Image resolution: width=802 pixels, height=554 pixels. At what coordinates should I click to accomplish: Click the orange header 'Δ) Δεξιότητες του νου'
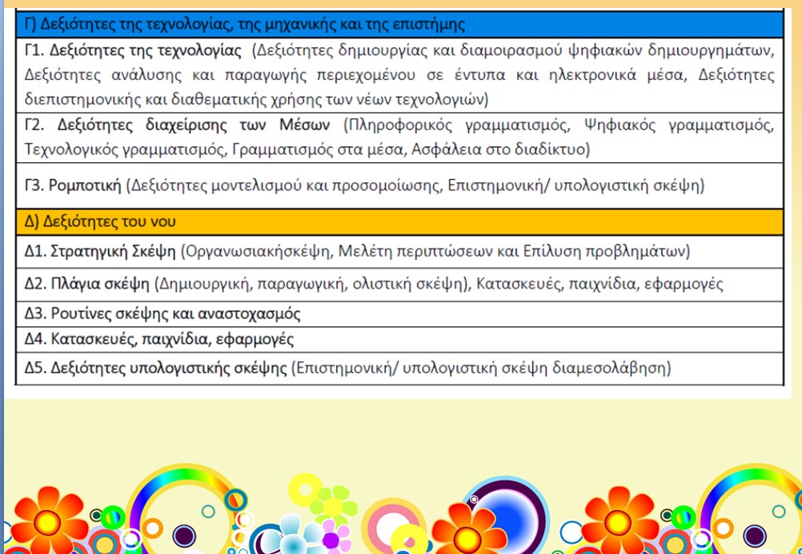click(101, 221)
